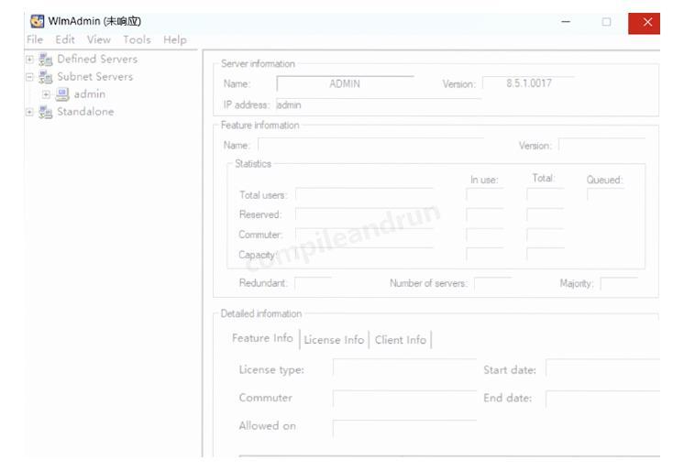Click the Number of servers field
Image resolution: width=684 pixels, height=471 pixels.
492,283
